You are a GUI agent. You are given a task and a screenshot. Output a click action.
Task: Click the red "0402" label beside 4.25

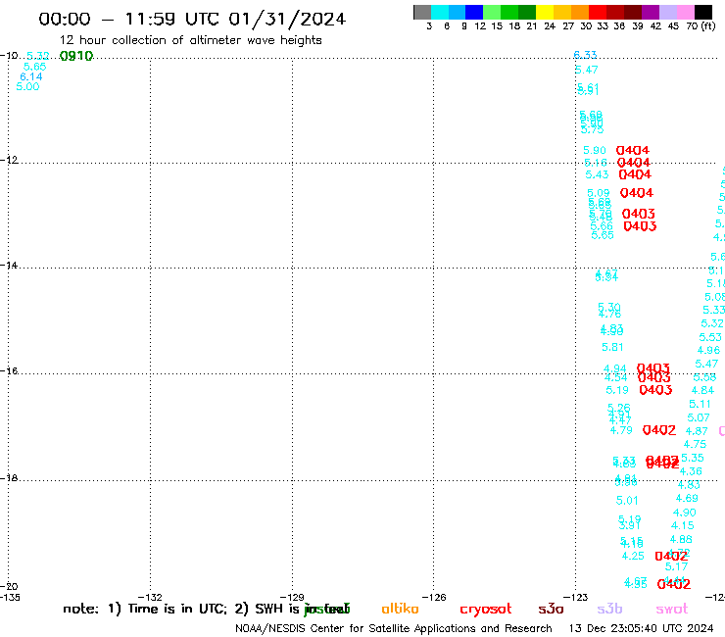[671, 556]
